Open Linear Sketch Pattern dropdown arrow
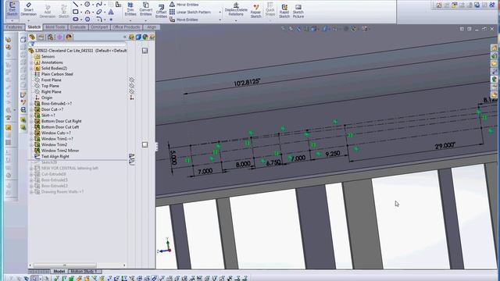The image size is (500, 281). click(220, 12)
